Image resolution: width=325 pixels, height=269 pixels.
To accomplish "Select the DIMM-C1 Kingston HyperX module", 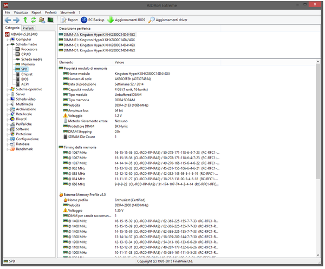I will click(x=97, y=45).
